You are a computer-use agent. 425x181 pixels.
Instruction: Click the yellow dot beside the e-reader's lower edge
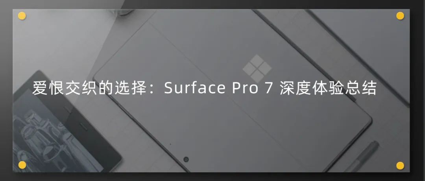point(22,165)
